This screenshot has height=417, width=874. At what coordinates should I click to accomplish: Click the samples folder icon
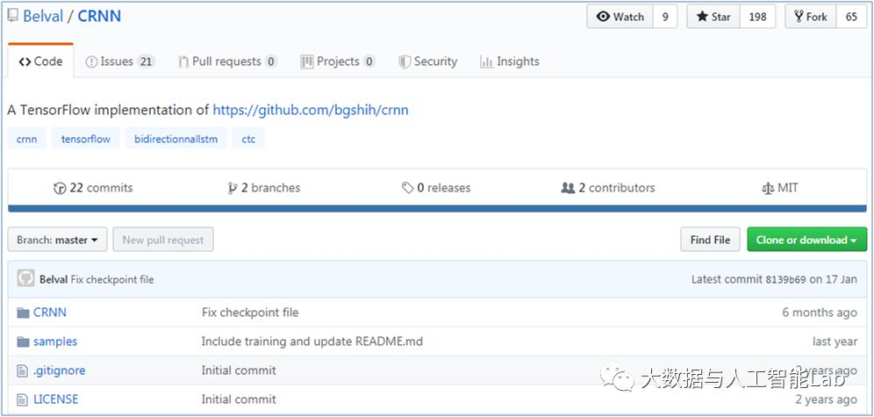click(x=23, y=342)
